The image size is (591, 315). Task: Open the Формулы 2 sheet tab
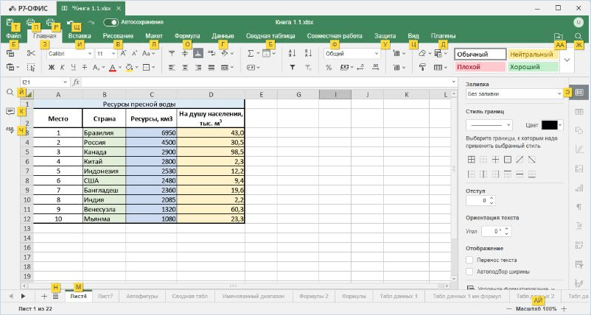pyautogui.click(x=314, y=296)
